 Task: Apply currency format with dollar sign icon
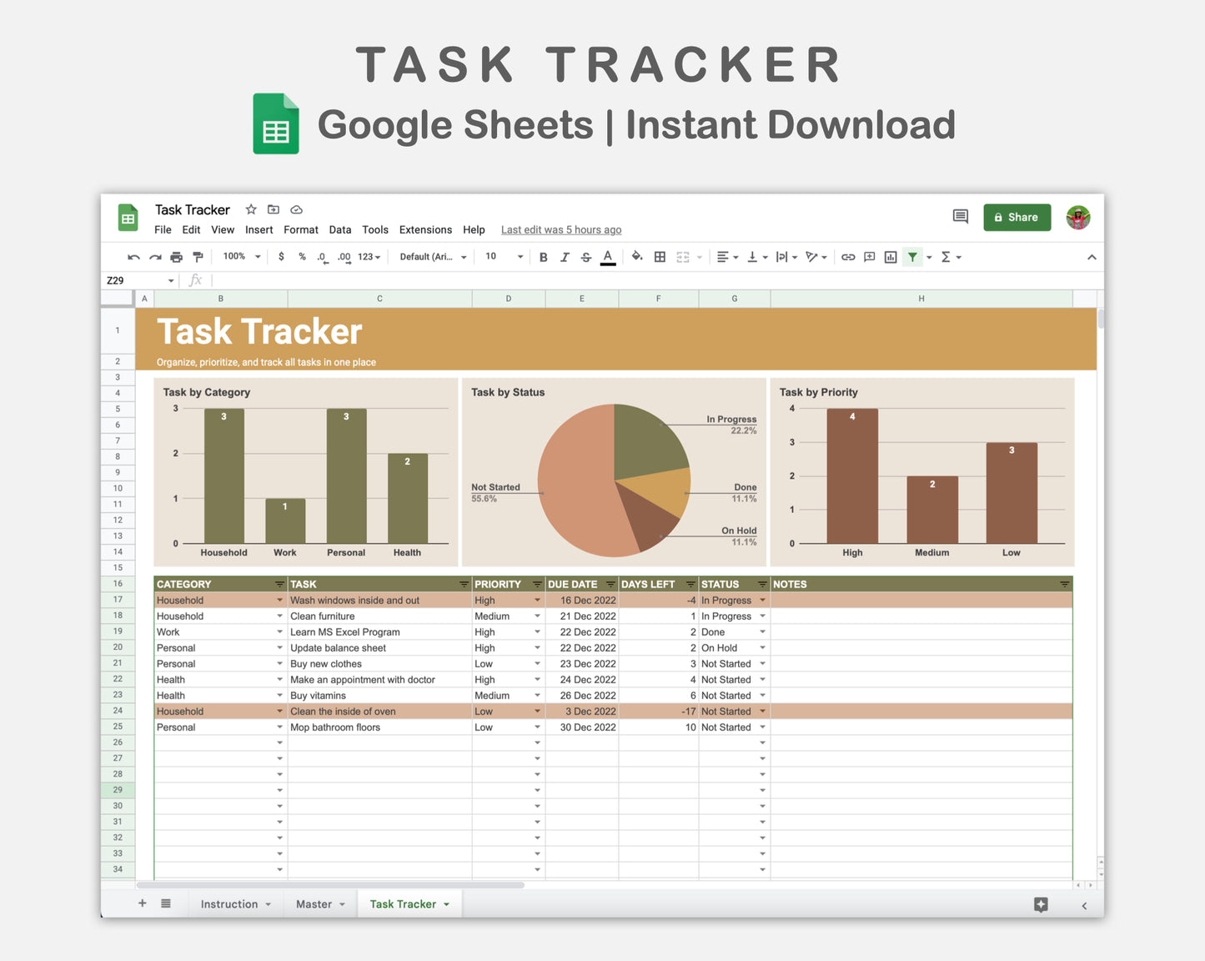[x=281, y=257]
